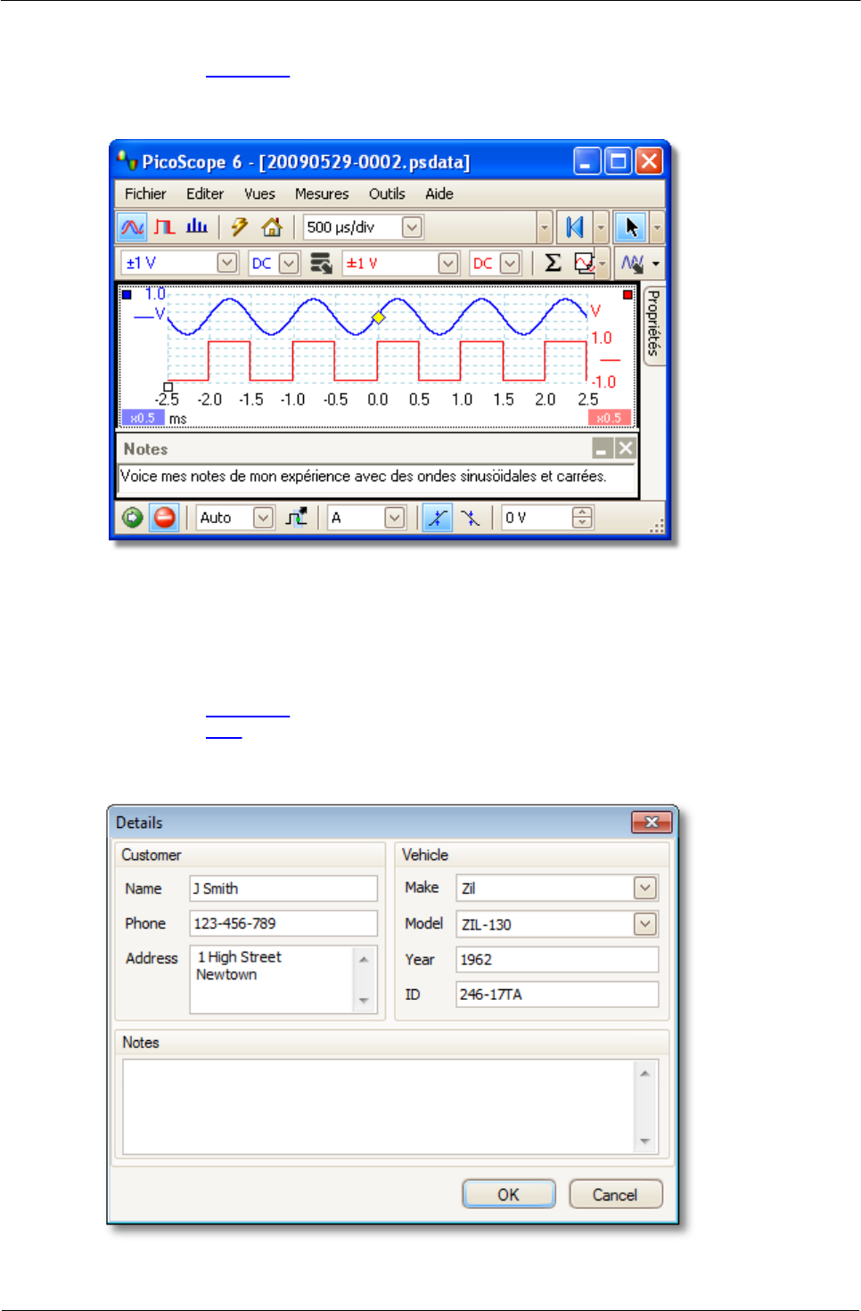Open red channel B DC coupling dropdown
861x1311 pixels.
click(x=510, y=263)
